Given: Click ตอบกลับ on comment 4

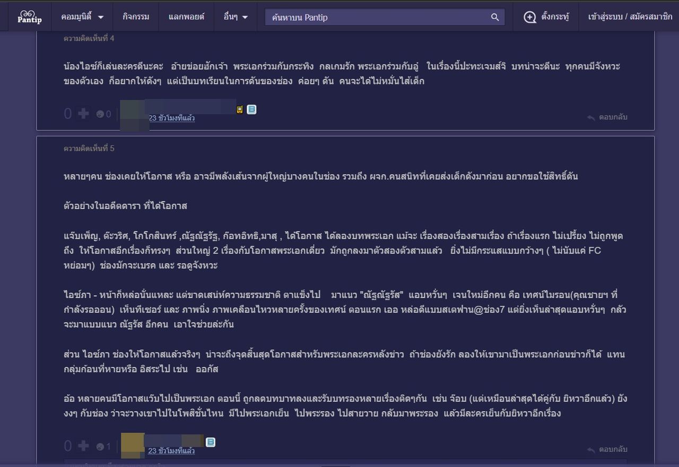Looking at the screenshot, I should pos(607,117).
